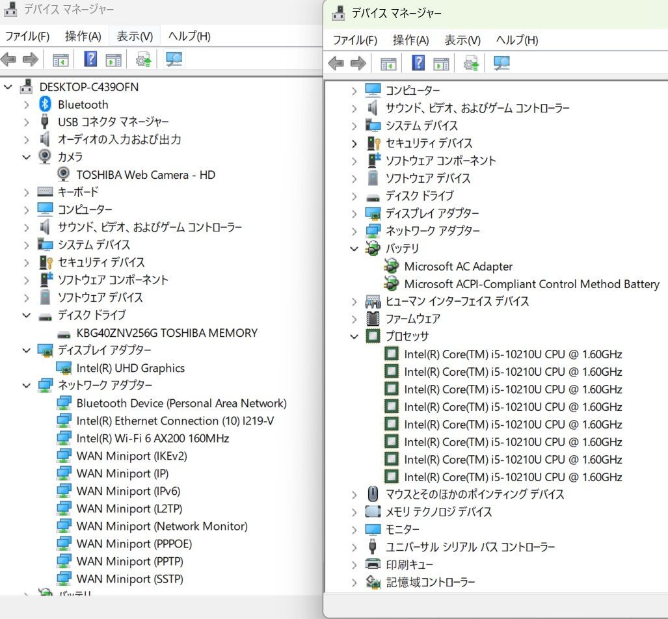Image resolution: width=668 pixels, height=619 pixels.
Task: Click the chip icon beside ファームウェア
Action: coord(373,319)
